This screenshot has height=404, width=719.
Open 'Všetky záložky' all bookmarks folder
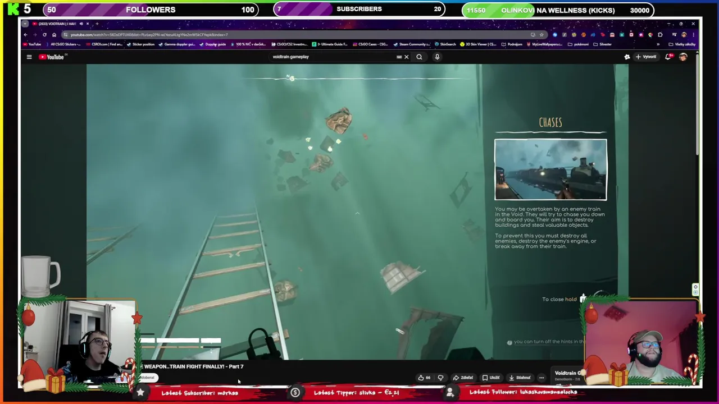click(682, 44)
